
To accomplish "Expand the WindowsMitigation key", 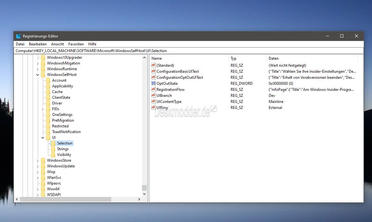I will (38, 63).
